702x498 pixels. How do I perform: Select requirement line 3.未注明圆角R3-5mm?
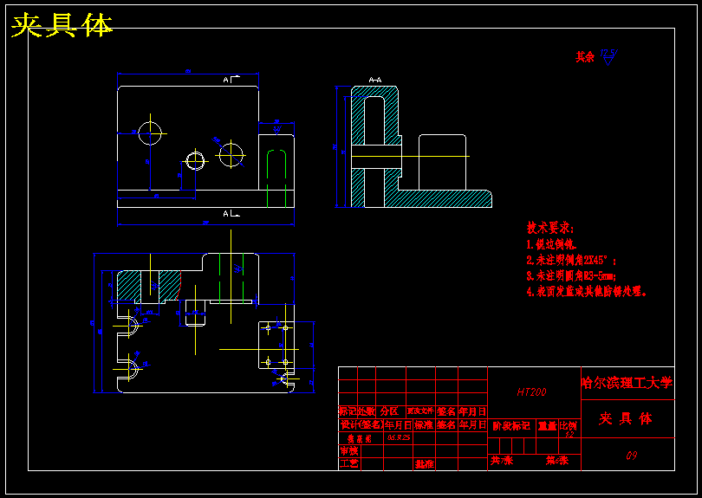click(x=571, y=275)
